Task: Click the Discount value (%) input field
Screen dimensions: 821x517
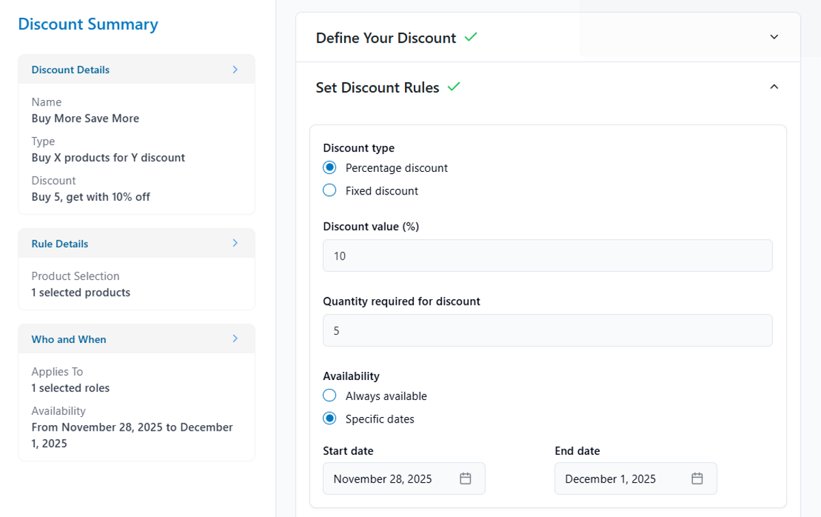Action: pyautogui.click(x=547, y=255)
